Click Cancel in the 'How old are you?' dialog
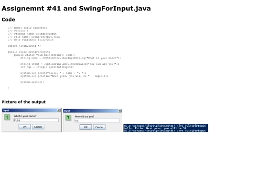258x193 pixels. coord(99,127)
